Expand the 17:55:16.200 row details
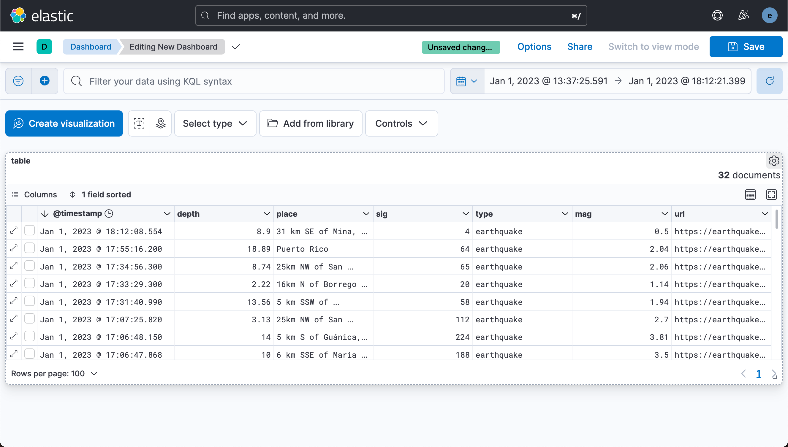The height and width of the screenshot is (447, 788). tap(14, 248)
